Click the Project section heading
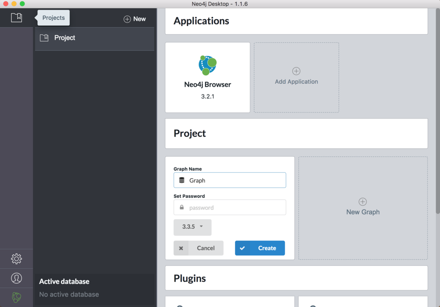 pos(189,134)
